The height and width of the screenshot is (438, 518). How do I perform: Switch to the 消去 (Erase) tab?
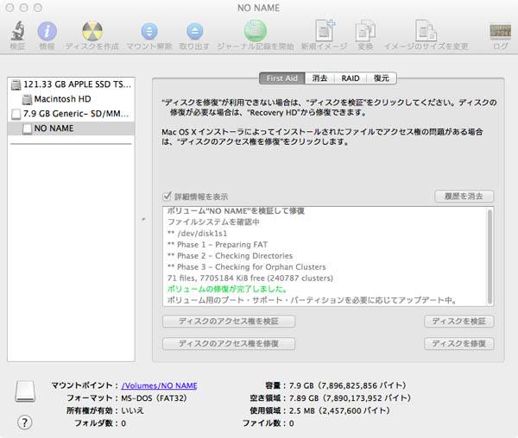[319, 78]
